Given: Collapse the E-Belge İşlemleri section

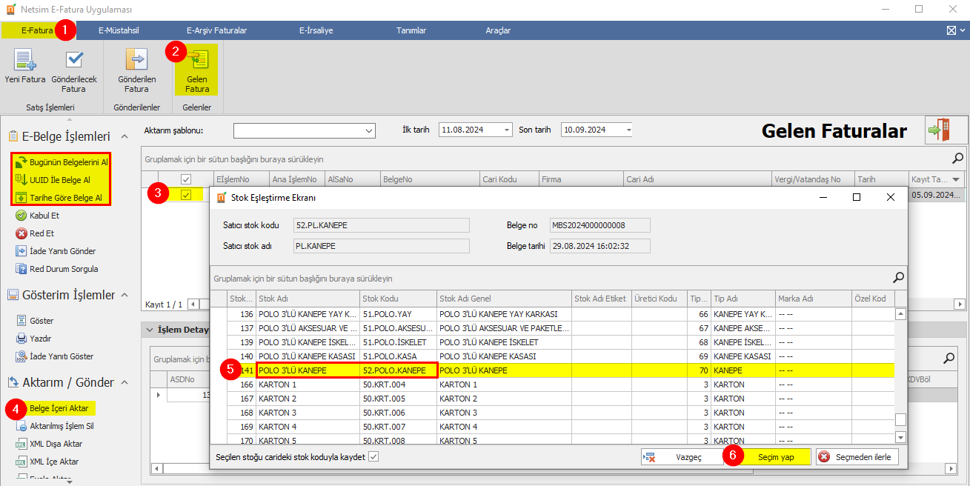Looking at the screenshot, I should click(x=124, y=136).
